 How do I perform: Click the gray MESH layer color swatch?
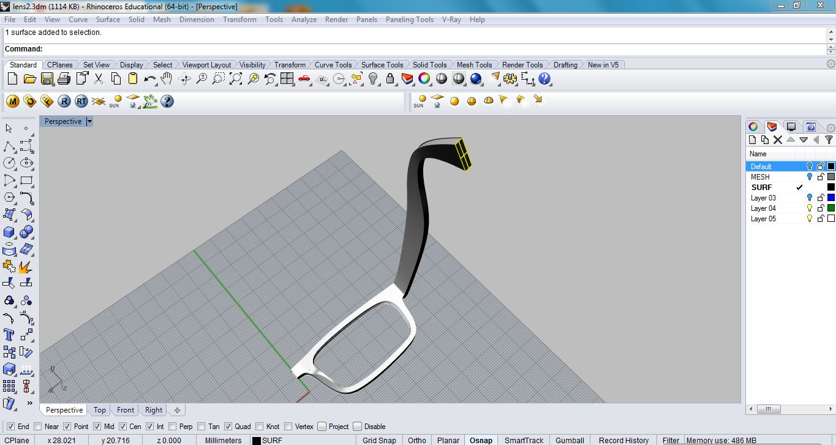(x=831, y=177)
